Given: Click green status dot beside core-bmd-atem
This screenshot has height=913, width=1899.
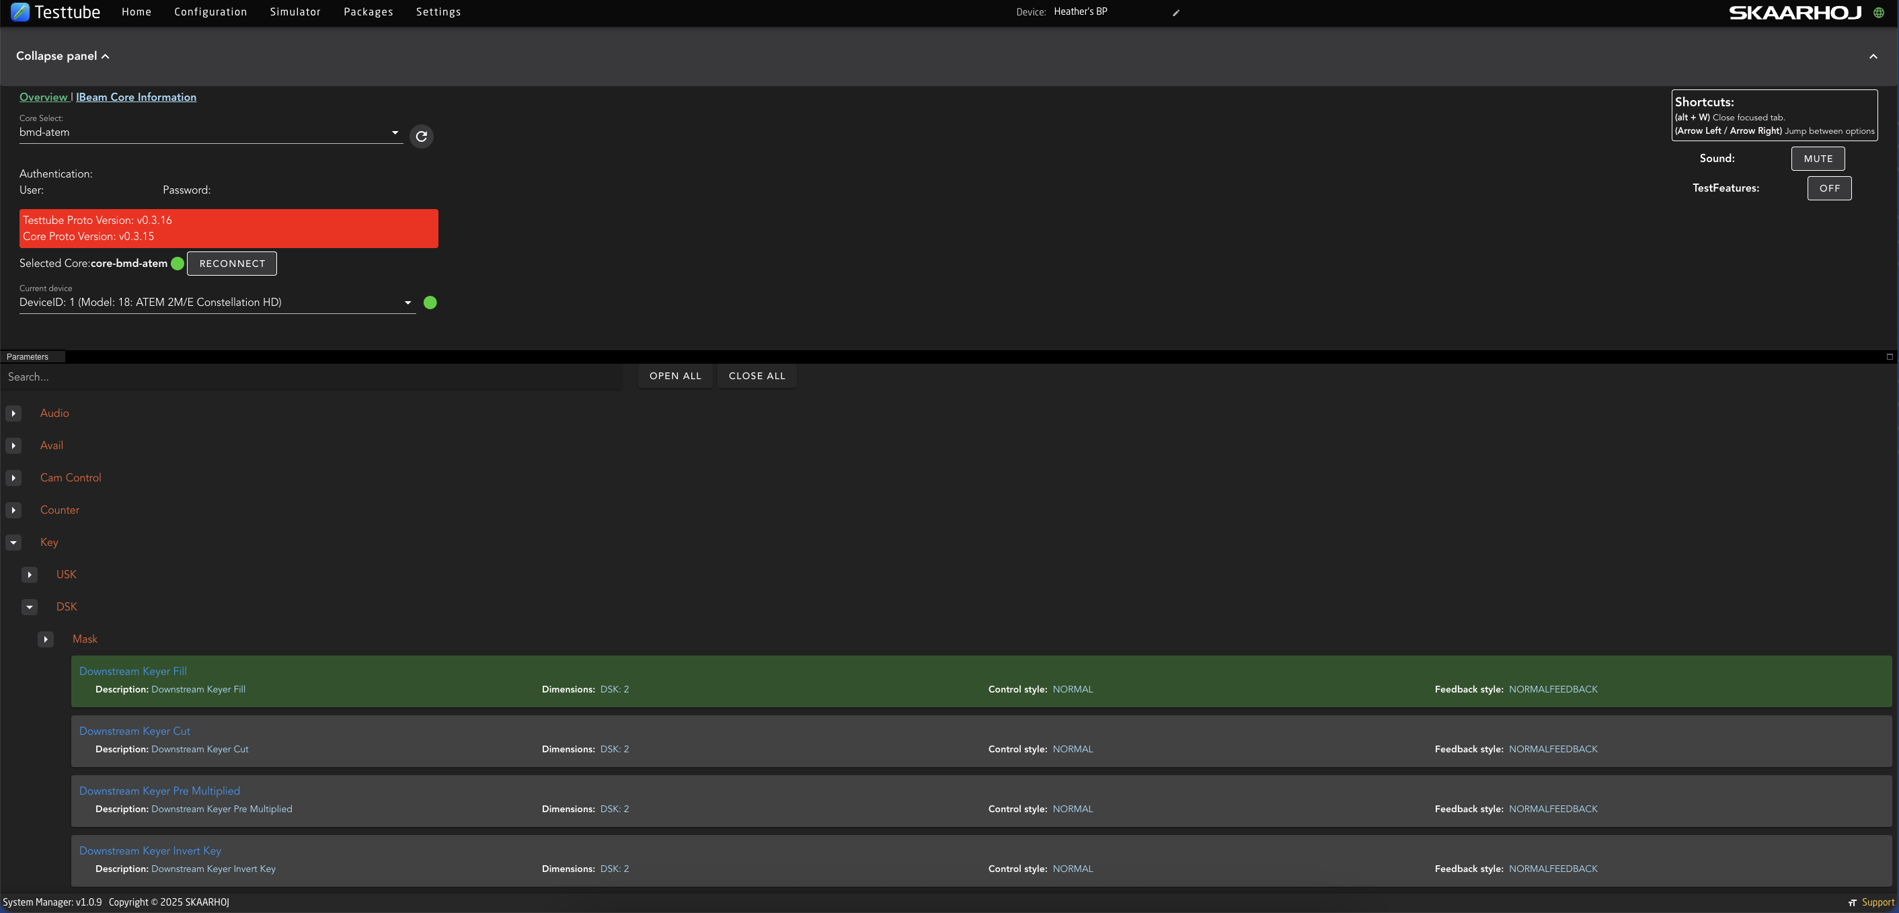Looking at the screenshot, I should point(178,264).
